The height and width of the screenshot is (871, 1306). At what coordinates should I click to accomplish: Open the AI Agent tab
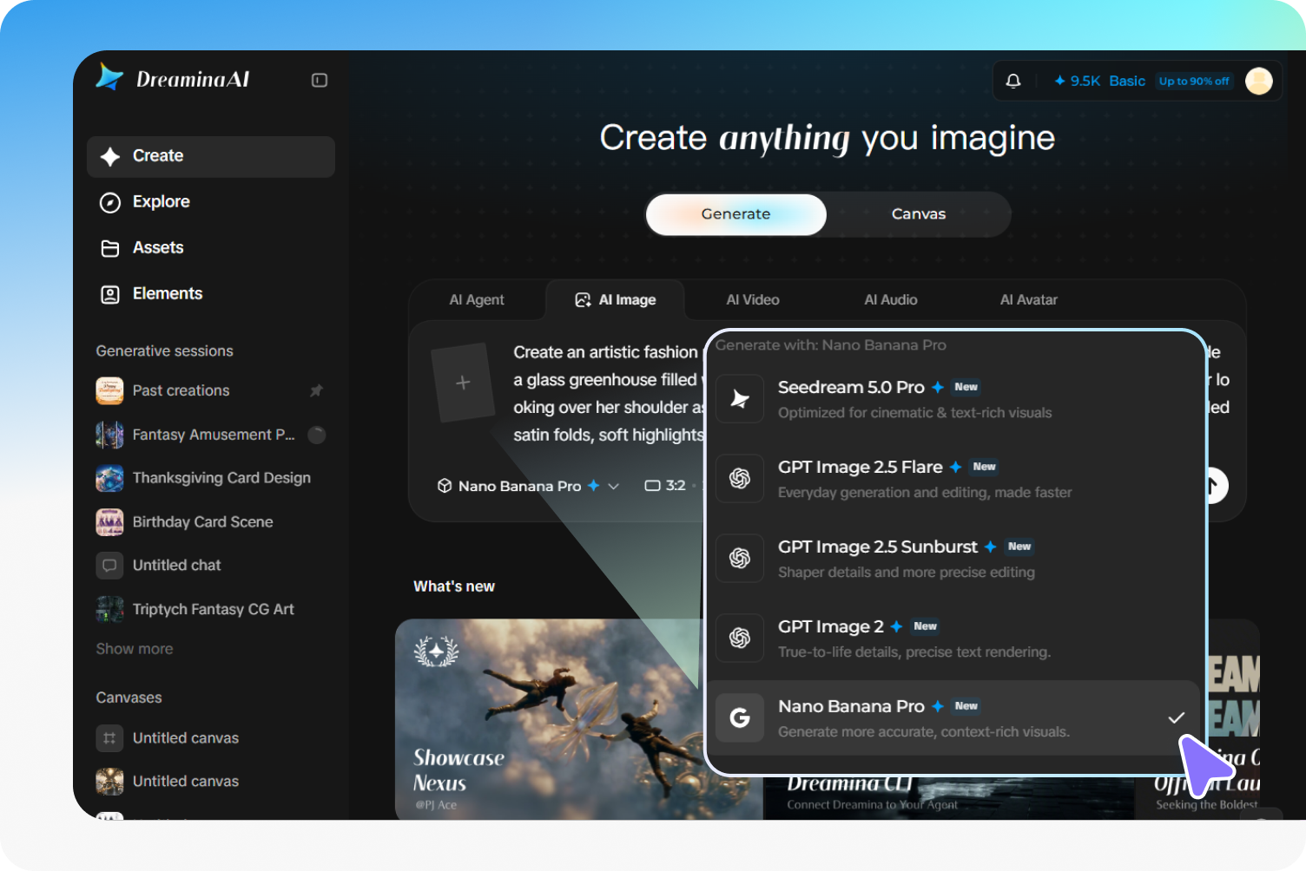476,300
